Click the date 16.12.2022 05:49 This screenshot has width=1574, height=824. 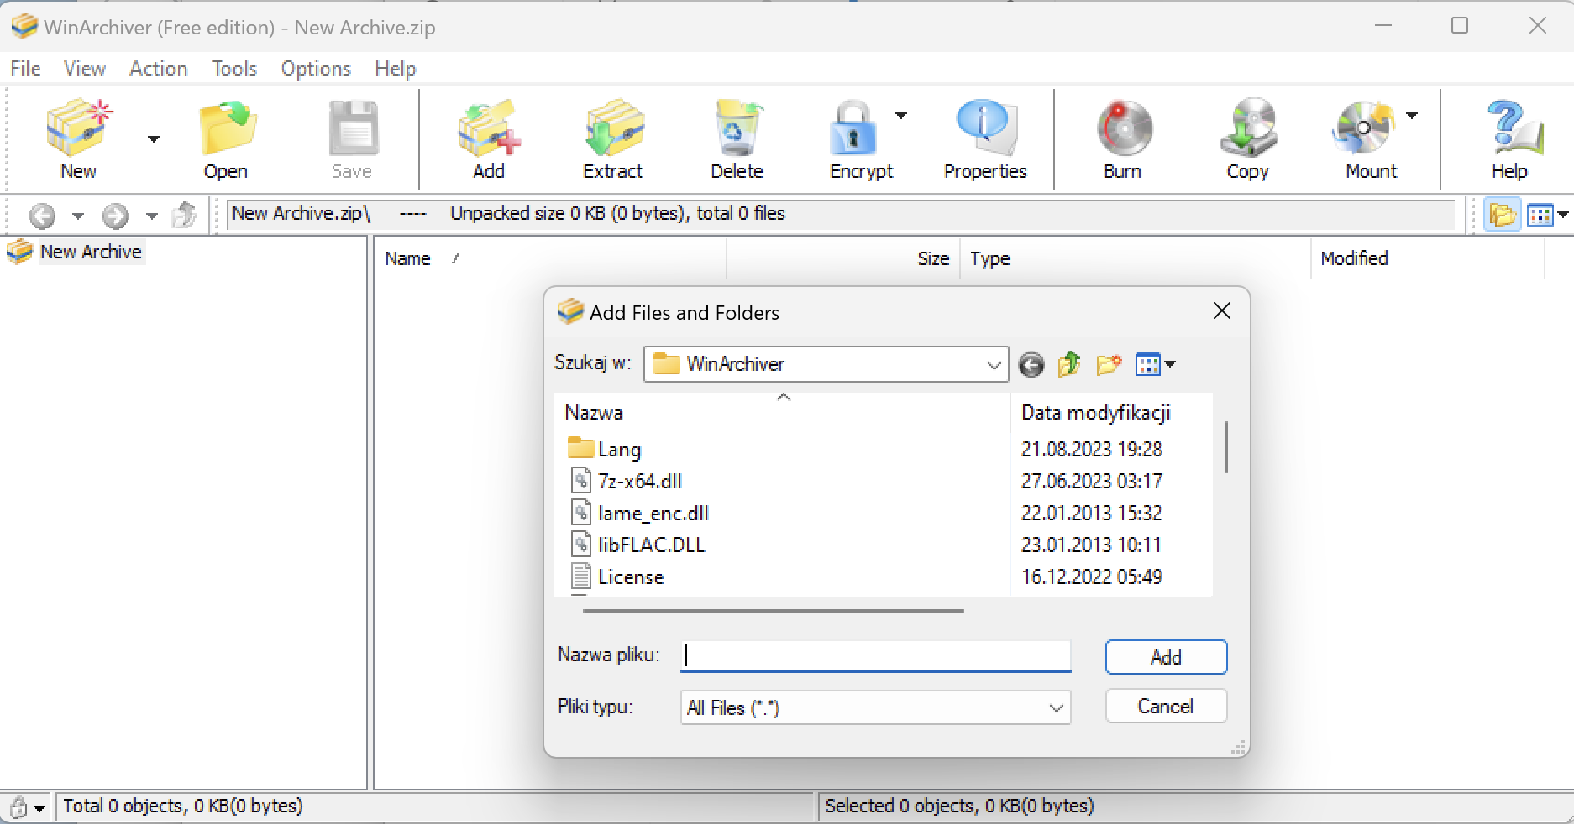[1092, 576]
